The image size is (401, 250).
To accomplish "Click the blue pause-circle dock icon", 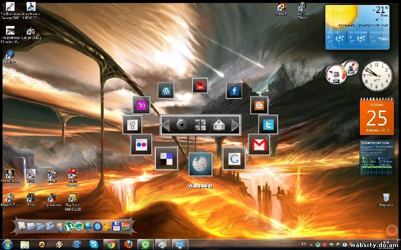I will [97, 226].
